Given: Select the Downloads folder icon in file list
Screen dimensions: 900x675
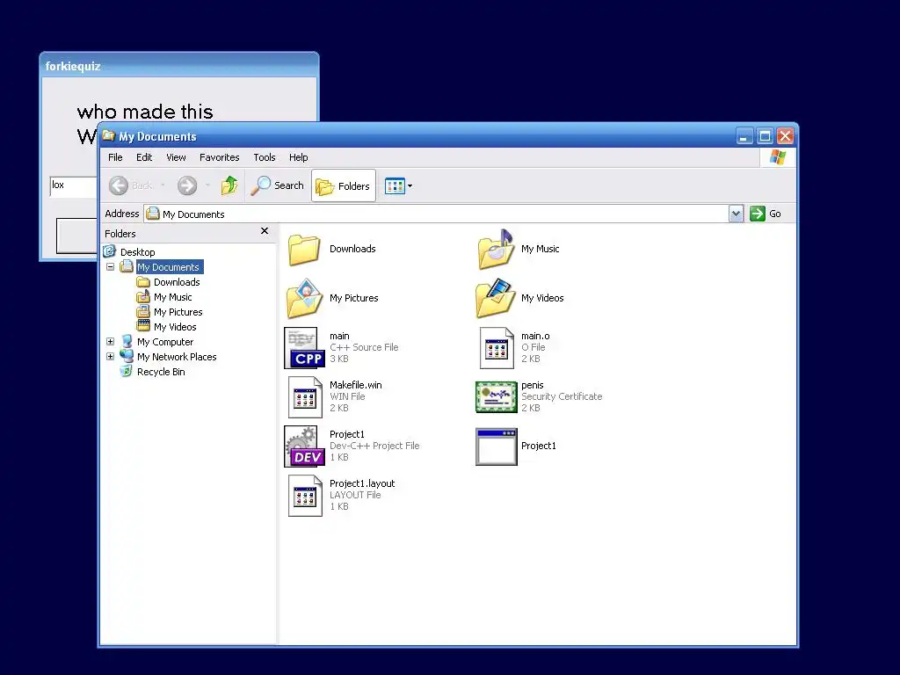Looking at the screenshot, I should pos(304,250).
